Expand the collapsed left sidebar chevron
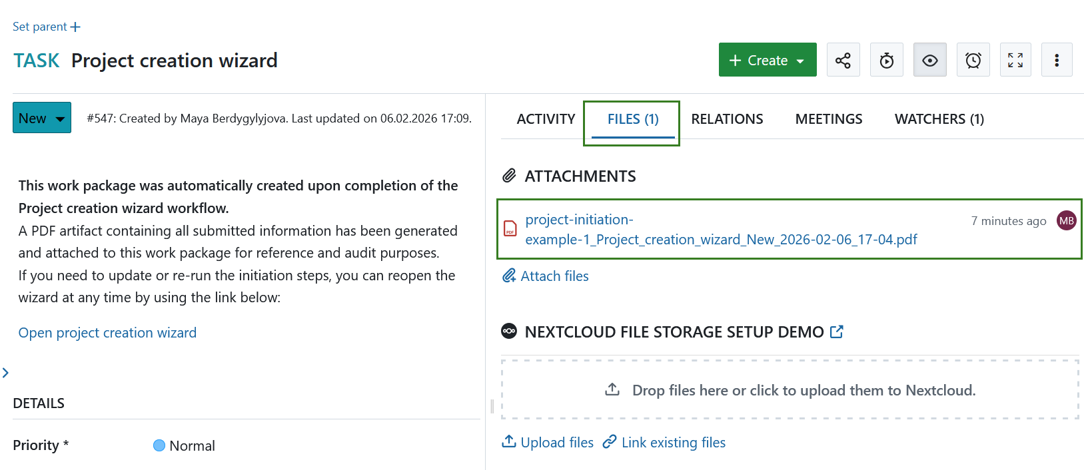This screenshot has height=470, width=1084. point(5,373)
